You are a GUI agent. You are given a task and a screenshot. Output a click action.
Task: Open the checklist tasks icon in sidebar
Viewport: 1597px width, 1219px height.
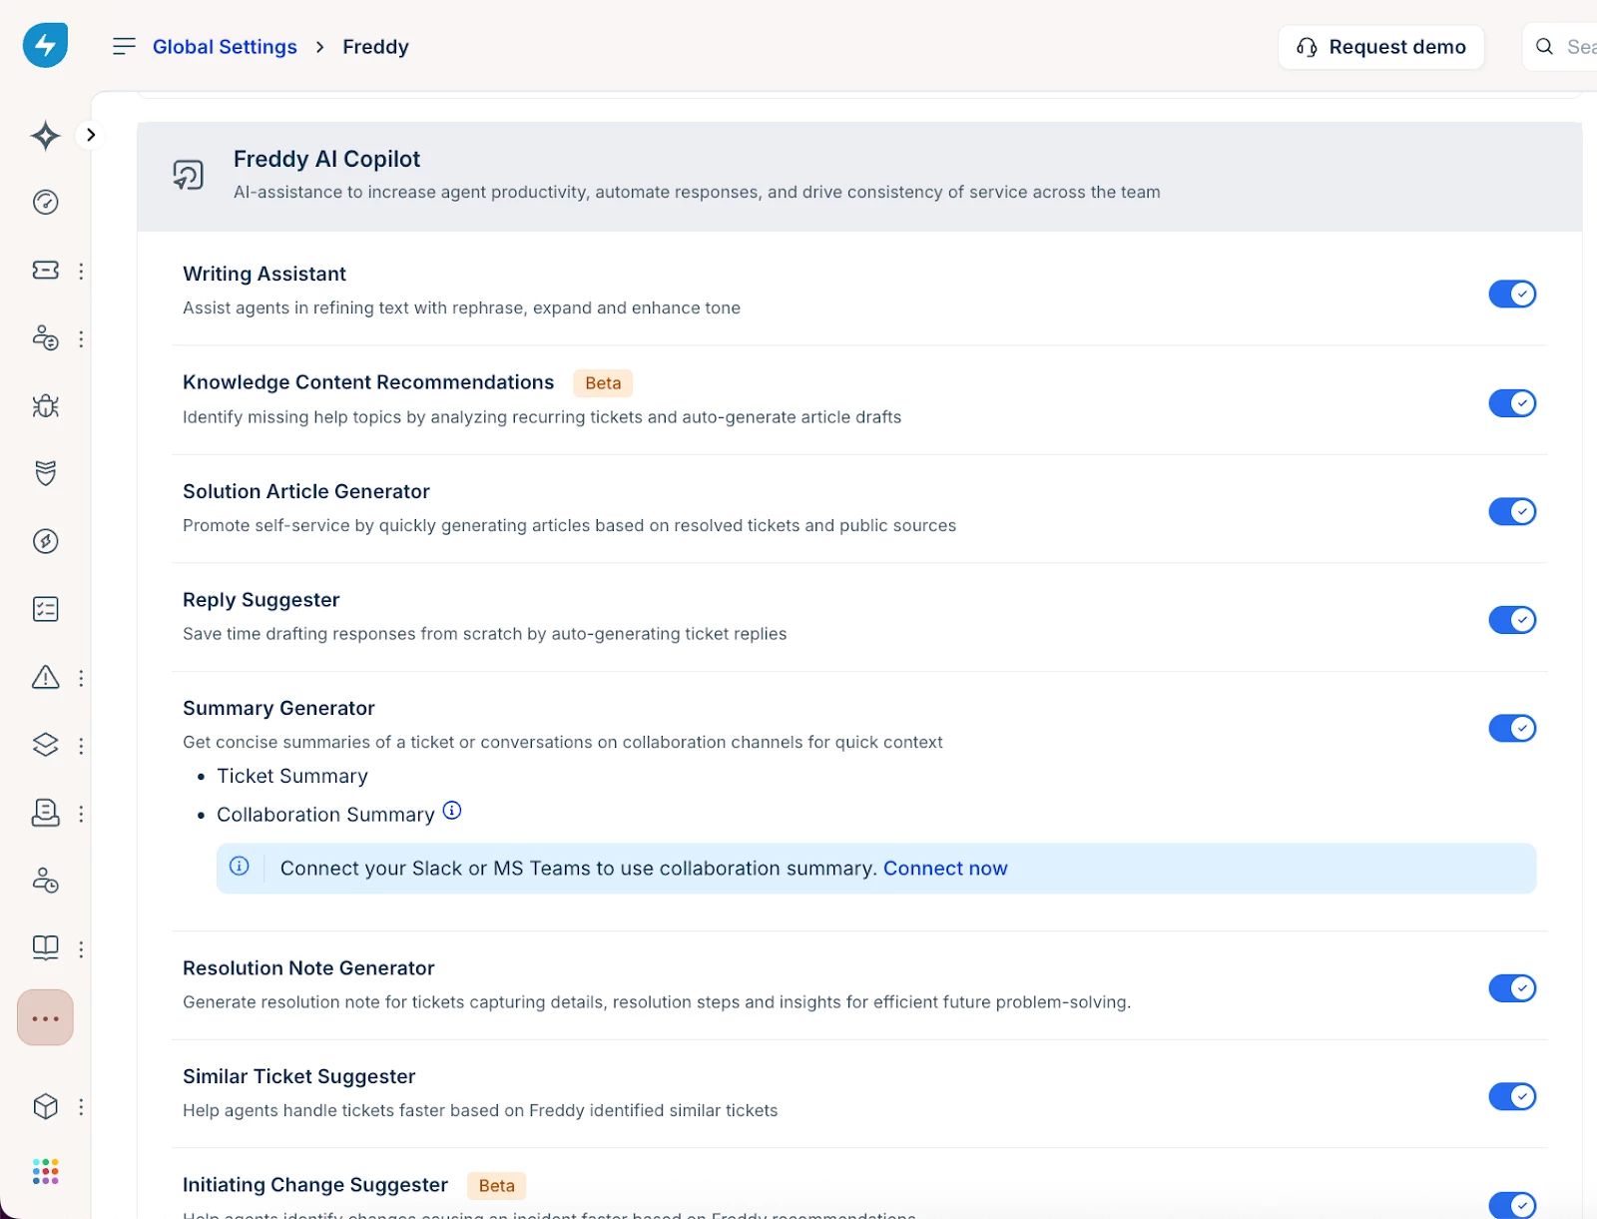(x=45, y=609)
